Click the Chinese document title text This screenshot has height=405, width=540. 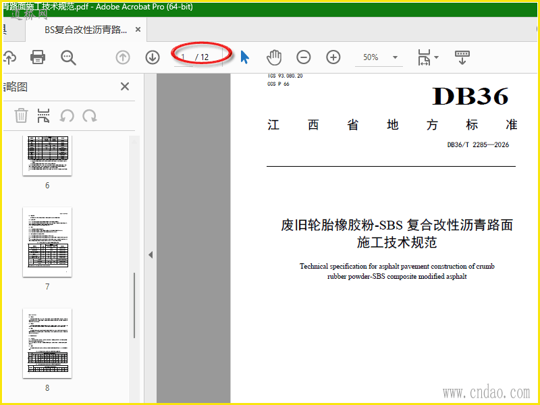(397, 234)
